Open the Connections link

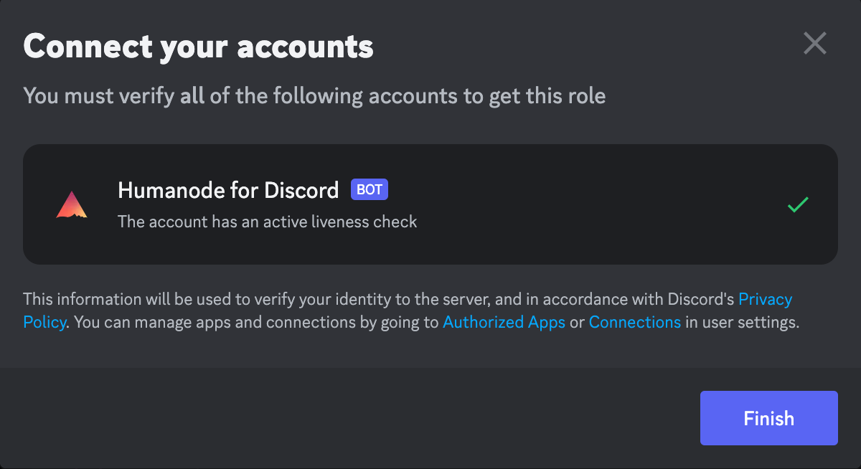point(634,323)
